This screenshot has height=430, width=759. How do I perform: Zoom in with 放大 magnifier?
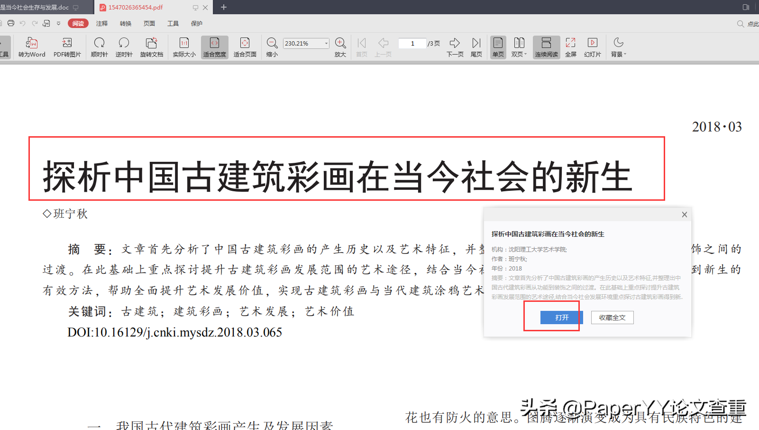(x=340, y=47)
